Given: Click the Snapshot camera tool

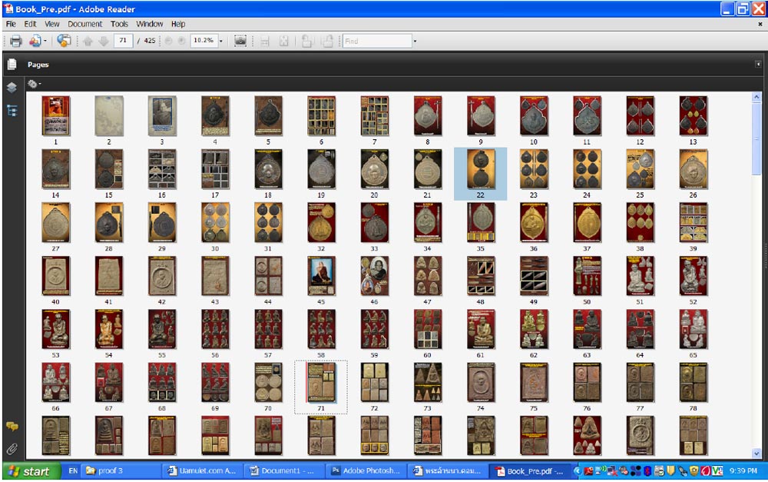Looking at the screenshot, I should 240,41.
